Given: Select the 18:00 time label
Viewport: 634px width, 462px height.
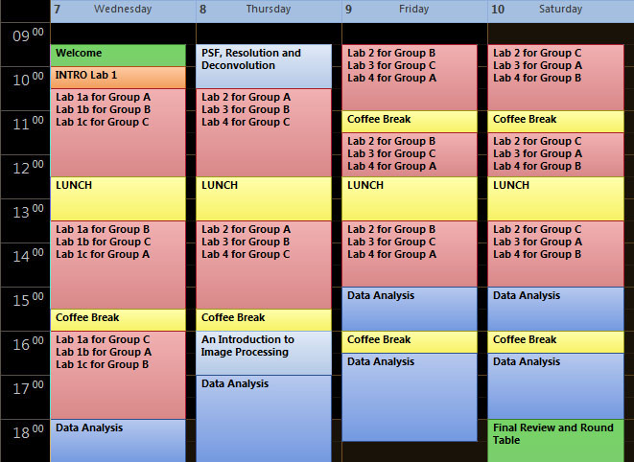Looking at the screenshot, I should coord(25,432).
